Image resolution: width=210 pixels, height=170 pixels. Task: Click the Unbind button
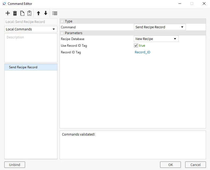tap(15, 165)
